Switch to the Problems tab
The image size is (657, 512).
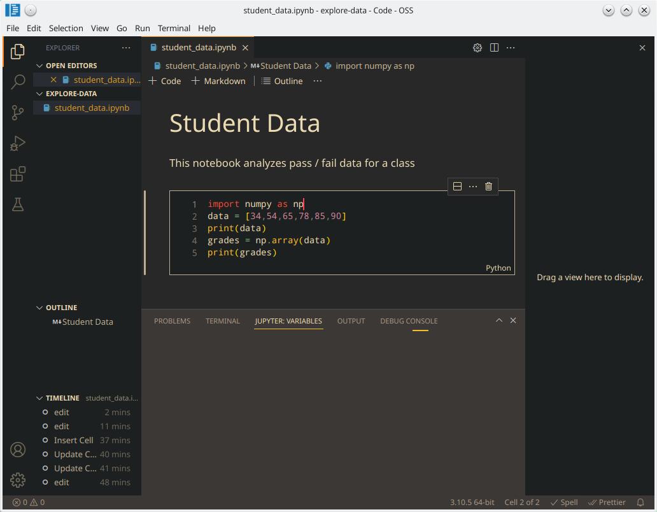click(x=172, y=321)
